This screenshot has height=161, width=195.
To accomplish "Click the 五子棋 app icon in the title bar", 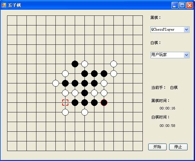I will 4,5.
